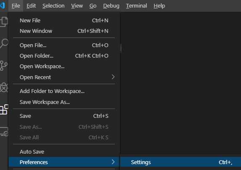Open the Debug bug icon
Screen dimensions: 241x170
coord(4,88)
